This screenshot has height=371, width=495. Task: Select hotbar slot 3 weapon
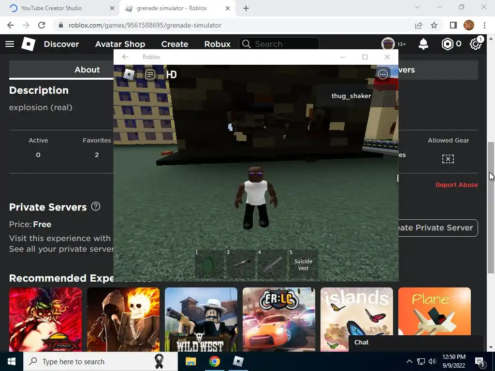pyautogui.click(x=241, y=264)
